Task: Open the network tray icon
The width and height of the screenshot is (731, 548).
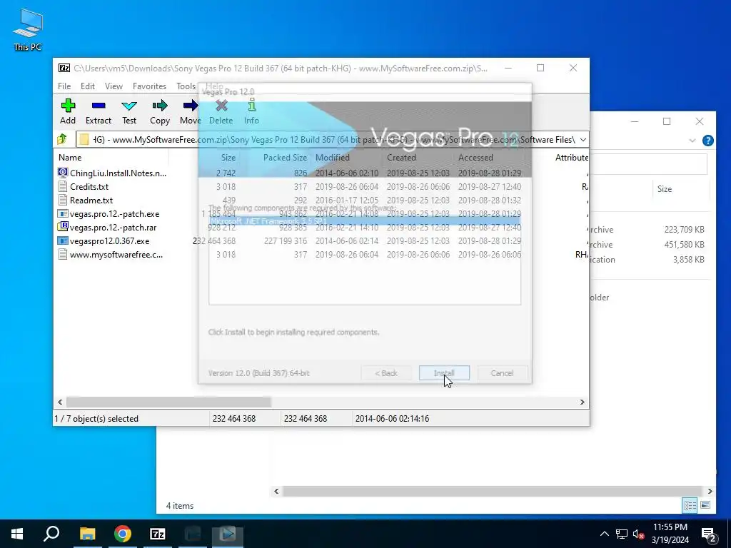Action: (622, 534)
